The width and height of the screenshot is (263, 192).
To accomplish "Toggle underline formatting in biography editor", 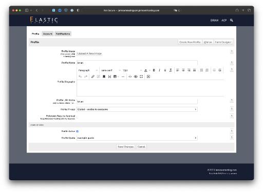I will point(165,70).
